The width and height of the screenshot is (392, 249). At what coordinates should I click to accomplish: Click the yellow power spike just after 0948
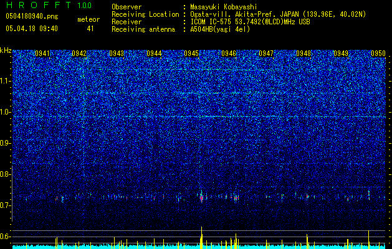tap(307, 241)
